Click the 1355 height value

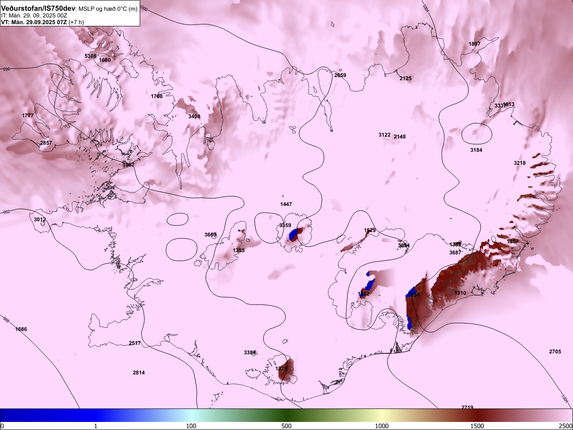tap(239, 250)
